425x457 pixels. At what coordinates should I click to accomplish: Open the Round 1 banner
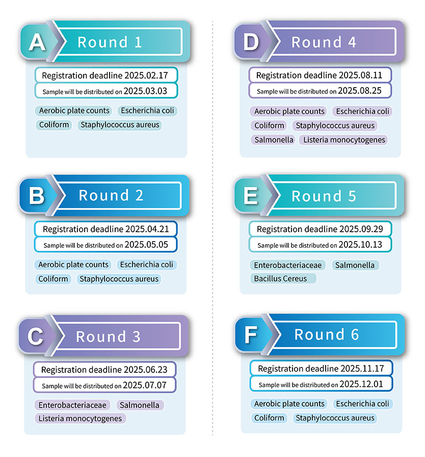click(x=122, y=42)
